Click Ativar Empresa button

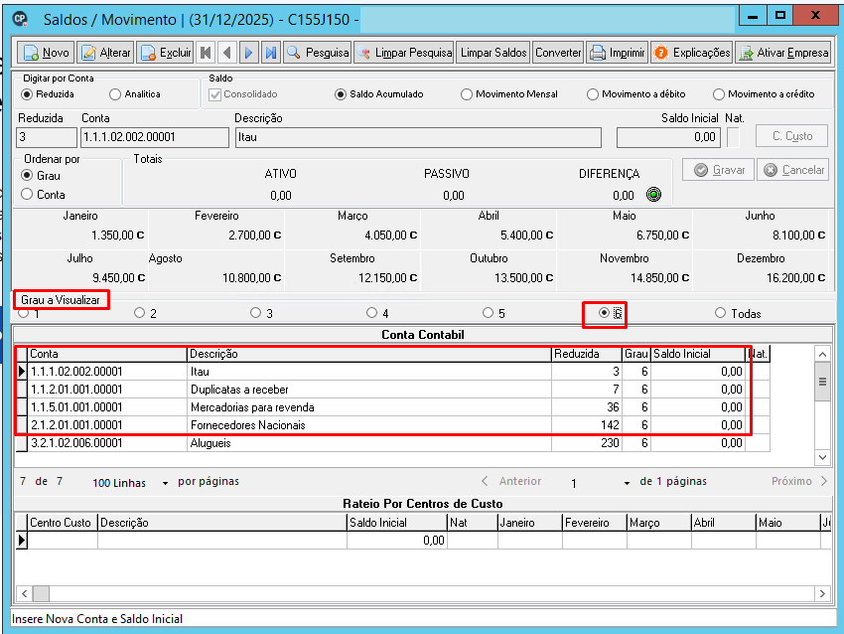pos(783,53)
